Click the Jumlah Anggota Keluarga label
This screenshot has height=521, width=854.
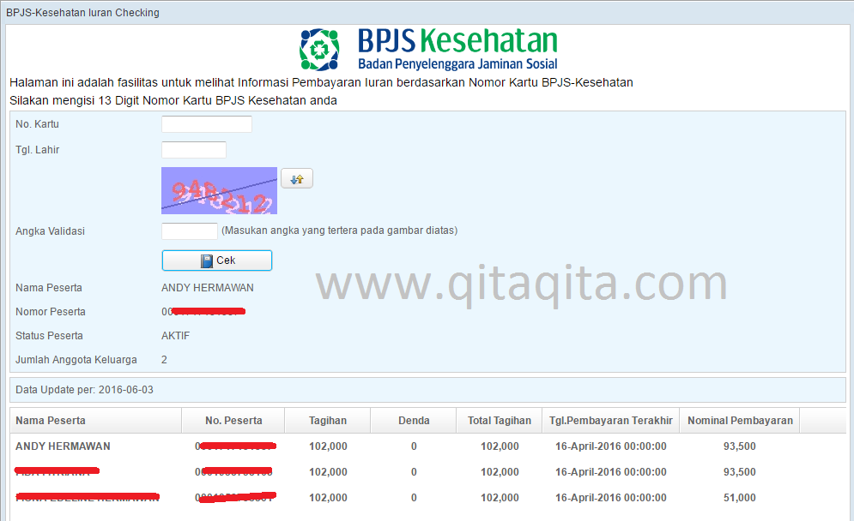(76, 360)
